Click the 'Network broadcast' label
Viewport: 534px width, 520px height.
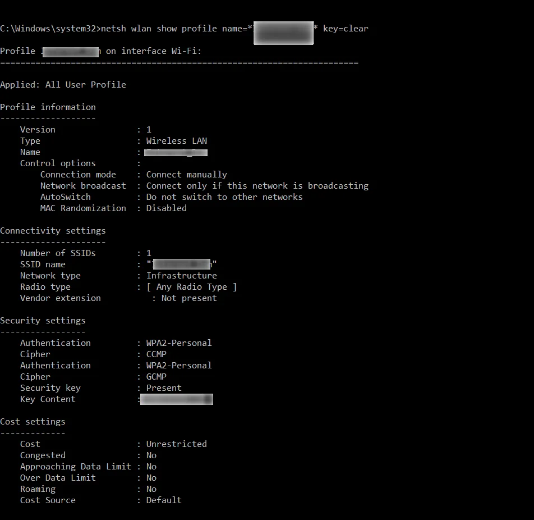(83, 186)
